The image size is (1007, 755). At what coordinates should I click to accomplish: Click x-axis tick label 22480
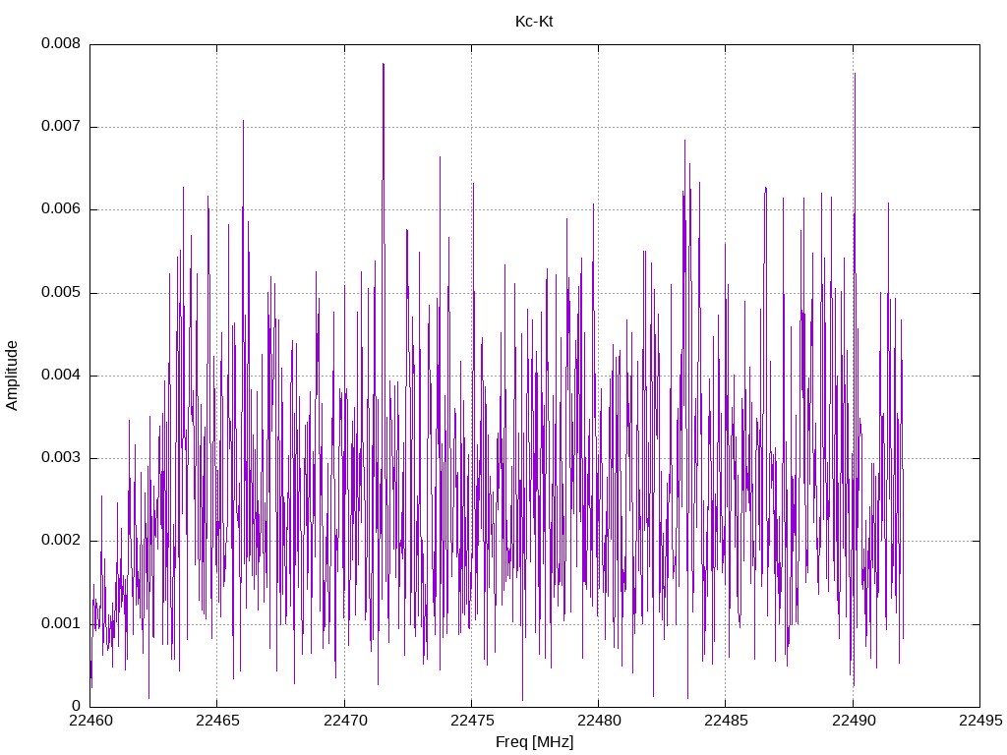pyautogui.click(x=599, y=721)
